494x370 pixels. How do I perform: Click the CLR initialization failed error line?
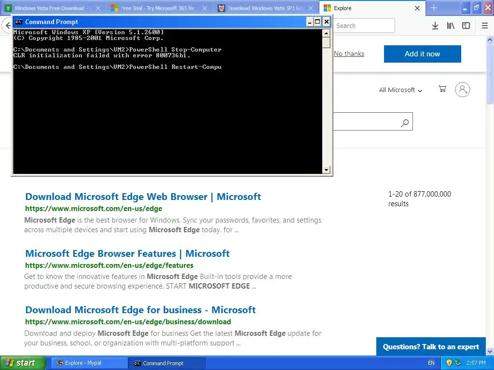(102, 55)
